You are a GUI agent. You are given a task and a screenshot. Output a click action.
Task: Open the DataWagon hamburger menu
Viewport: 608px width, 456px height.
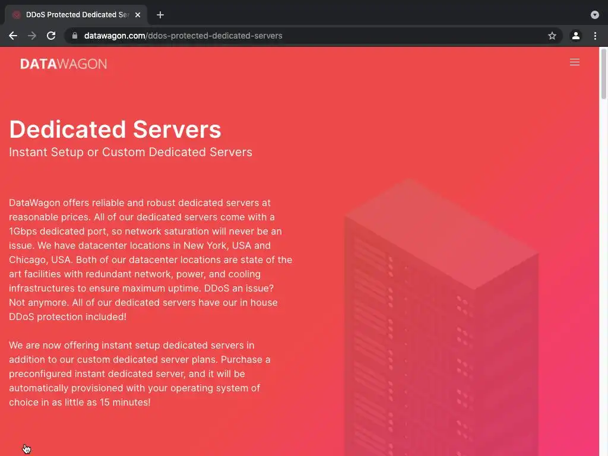pyautogui.click(x=575, y=62)
